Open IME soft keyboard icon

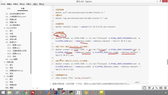(x=161, y=88)
